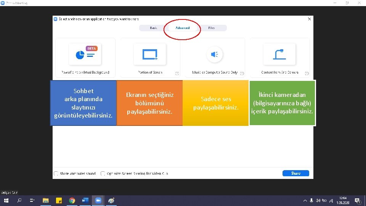Pick Content from 2nd Camera option
This screenshot has height=206, width=366.
click(x=279, y=58)
